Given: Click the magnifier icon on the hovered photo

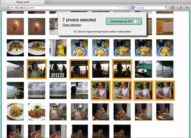Looking at the screenshot, I should point(53,75).
